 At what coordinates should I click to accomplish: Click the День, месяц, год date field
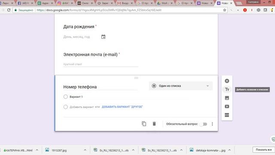coord(76,37)
